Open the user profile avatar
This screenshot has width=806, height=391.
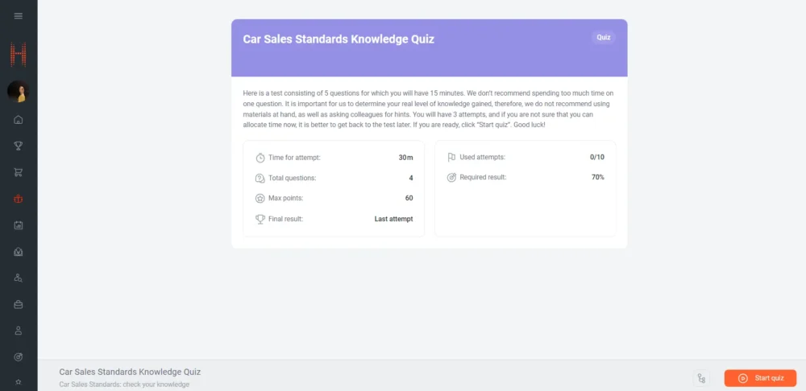[18, 92]
